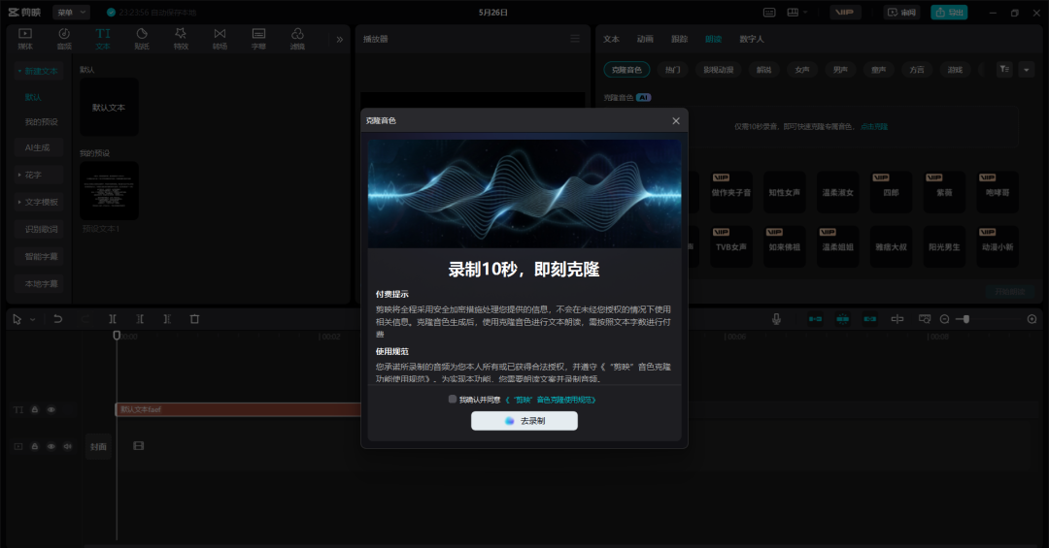
Task: Open the 媒体 (Media) panel
Action: tap(24, 39)
